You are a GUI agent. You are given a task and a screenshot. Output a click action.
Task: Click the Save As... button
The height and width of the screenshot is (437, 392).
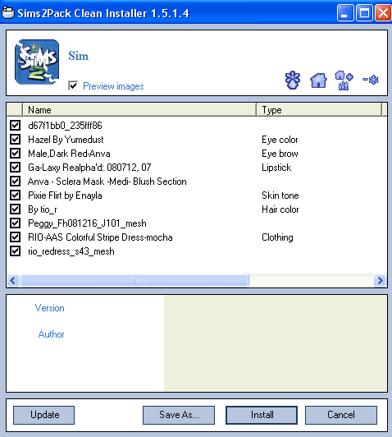coord(179,415)
